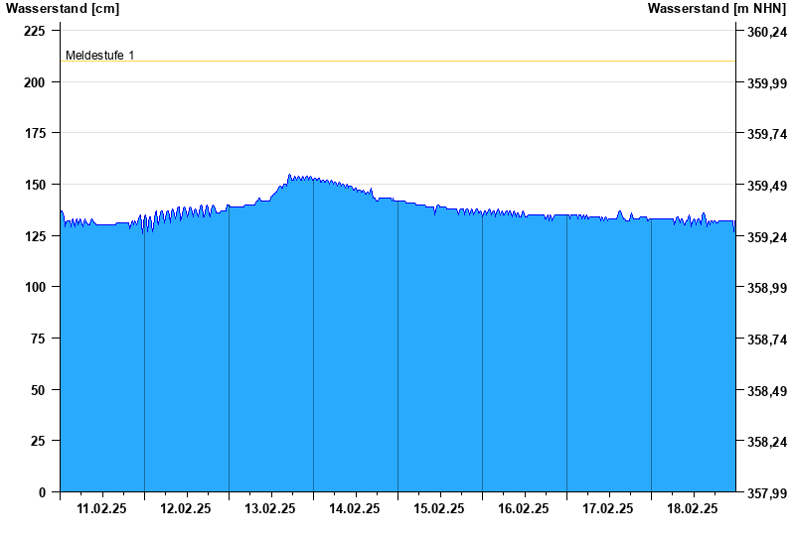The image size is (795, 546).
Task: Click the 358,24 m NHN value
Action: click(767, 442)
